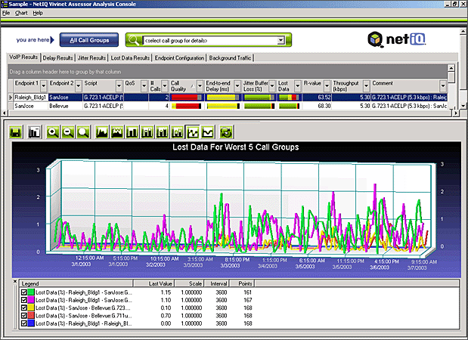Select the smooth curve chart style icon
Image resolution: width=468 pixels, height=340 pixels.
[208, 131]
